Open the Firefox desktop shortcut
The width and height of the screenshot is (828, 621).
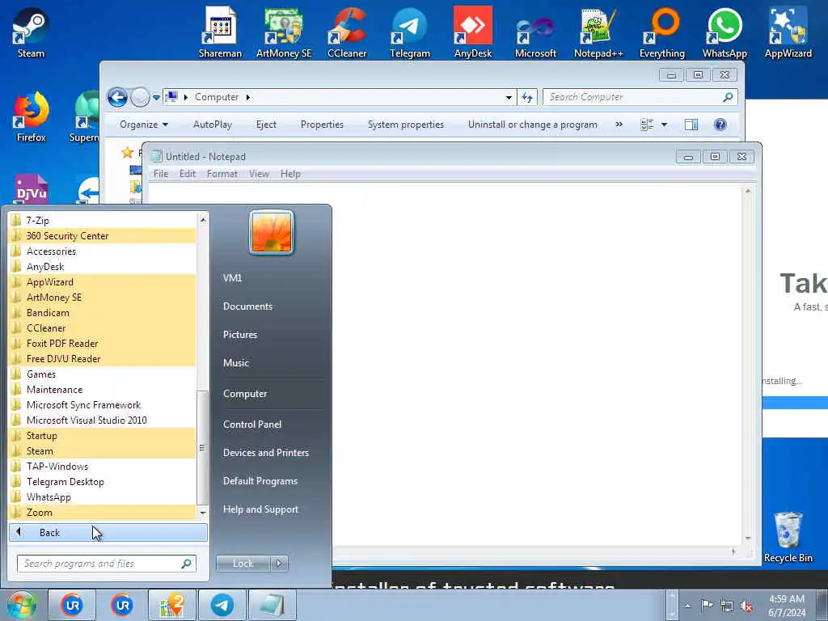[31, 116]
